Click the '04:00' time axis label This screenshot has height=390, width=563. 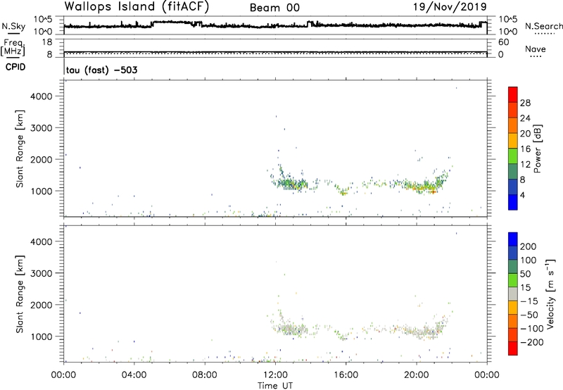click(x=134, y=375)
